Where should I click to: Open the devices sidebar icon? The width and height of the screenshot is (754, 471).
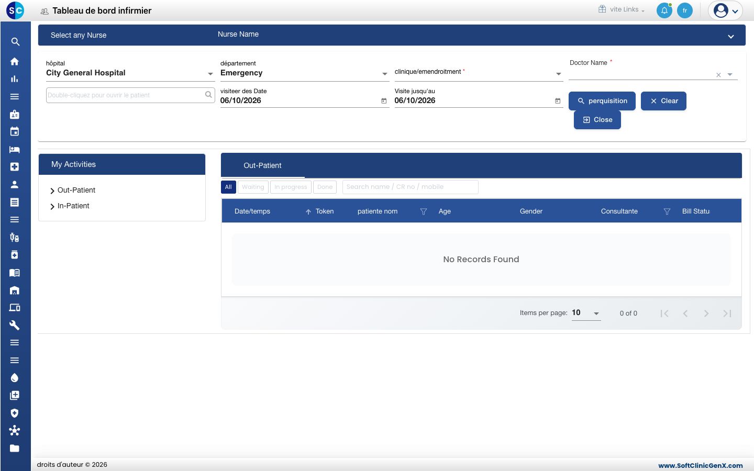(x=15, y=308)
